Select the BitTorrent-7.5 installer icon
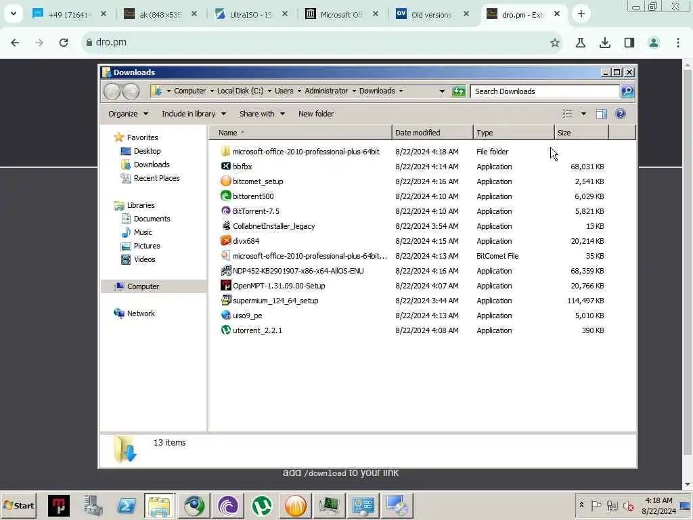 point(226,211)
